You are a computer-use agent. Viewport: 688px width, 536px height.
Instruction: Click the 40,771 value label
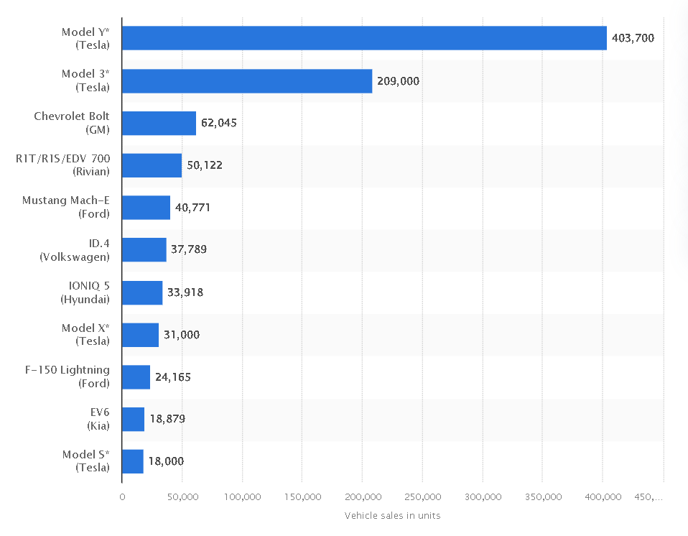[x=192, y=208]
